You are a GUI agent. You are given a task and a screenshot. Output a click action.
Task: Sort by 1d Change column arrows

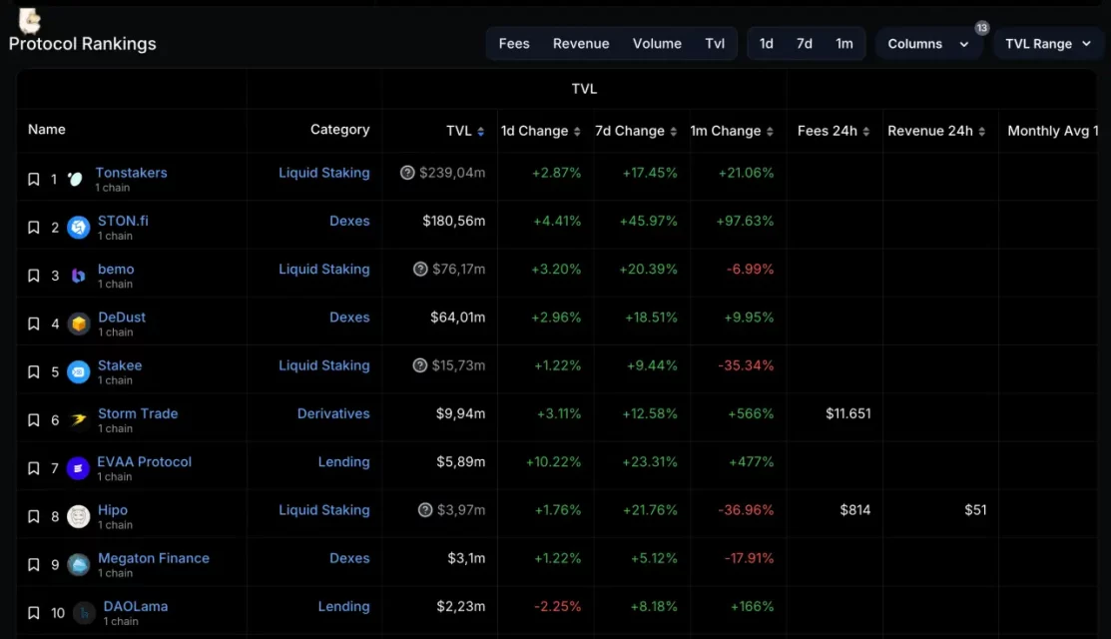(x=577, y=131)
